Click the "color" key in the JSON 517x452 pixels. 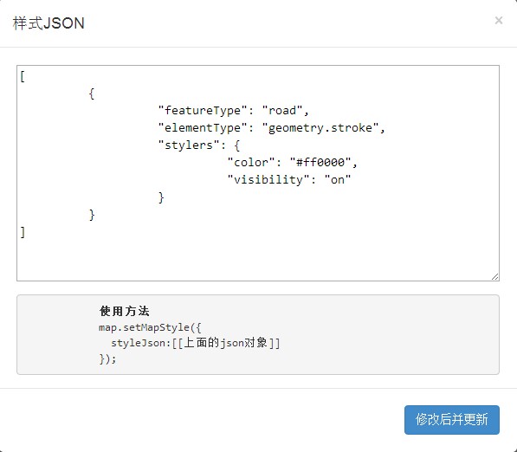pyautogui.click(x=251, y=163)
